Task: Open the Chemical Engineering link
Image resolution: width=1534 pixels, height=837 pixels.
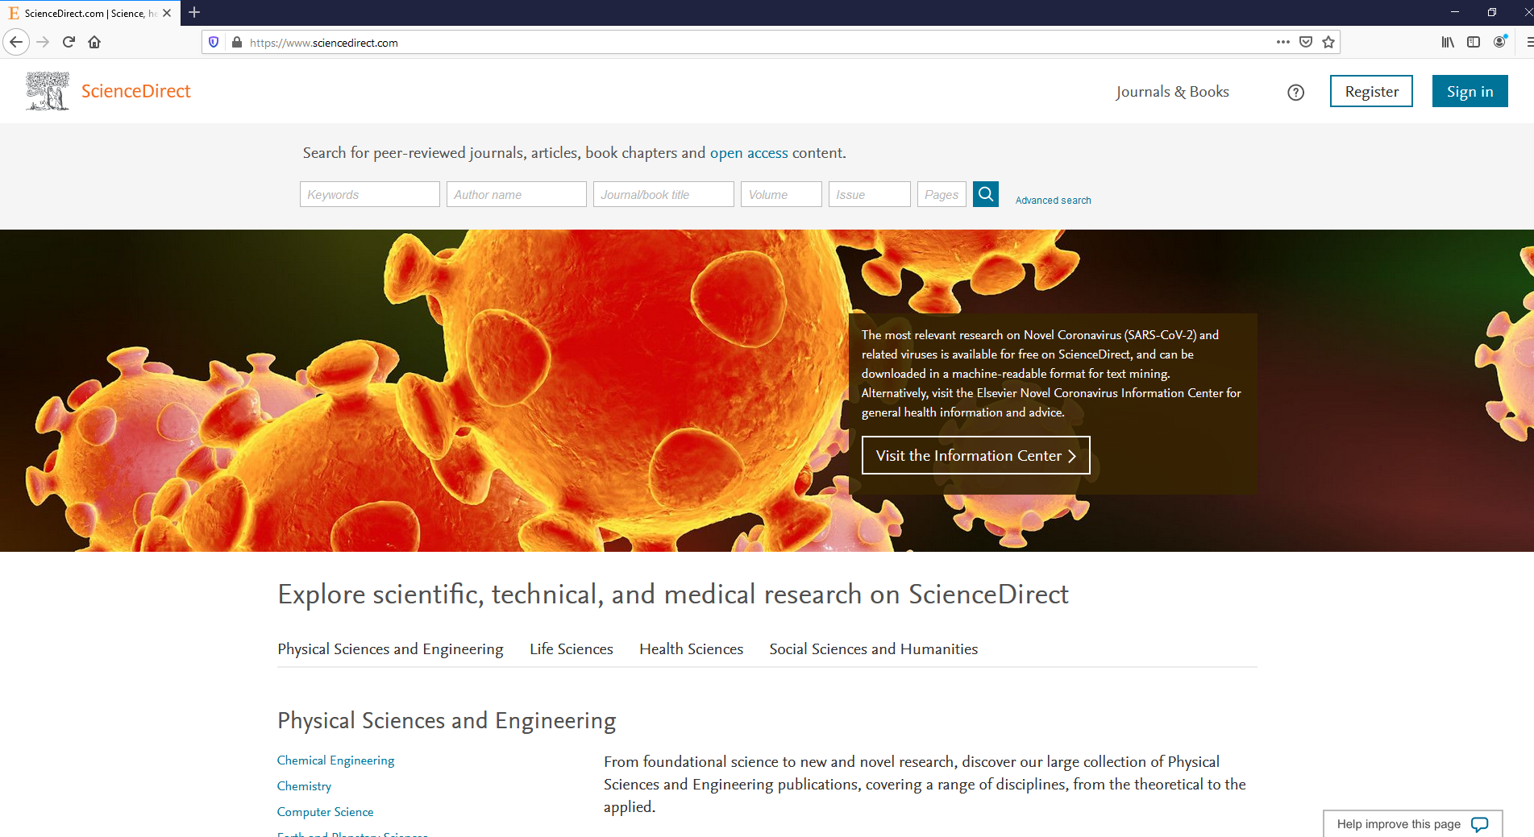Action: [335, 760]
